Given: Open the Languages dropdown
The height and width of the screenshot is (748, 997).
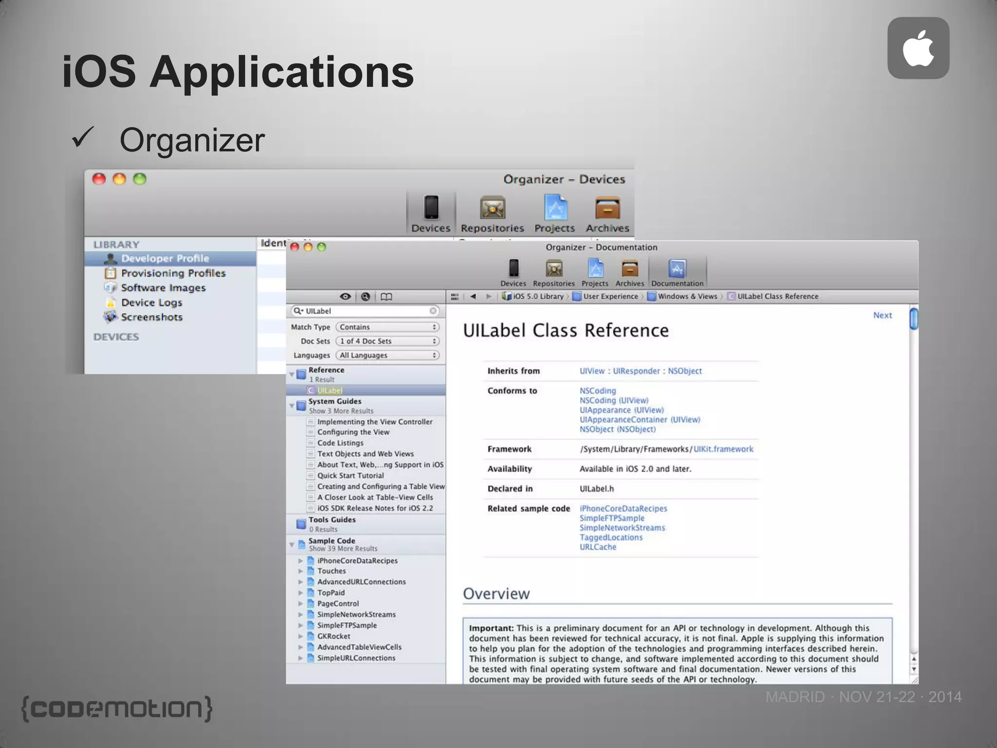Looking at the screenshot, I should (388, 355).
